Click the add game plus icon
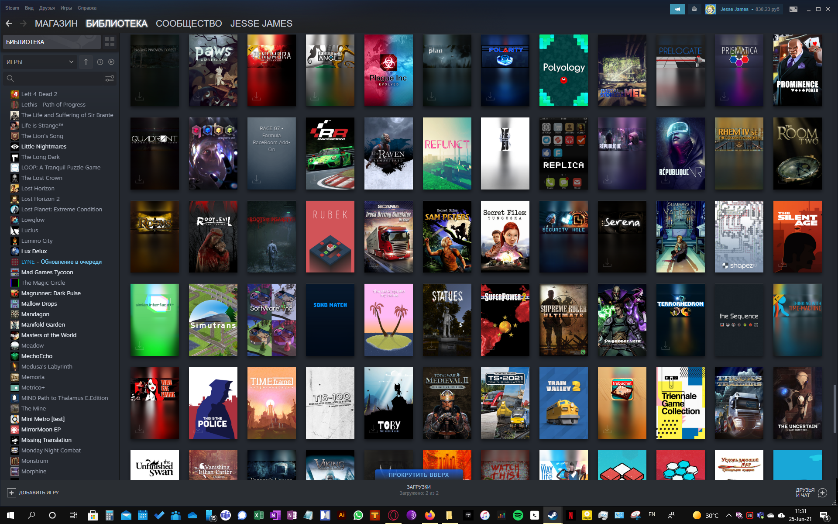Viewport: 838px width, 524px height. coord(11,493)
